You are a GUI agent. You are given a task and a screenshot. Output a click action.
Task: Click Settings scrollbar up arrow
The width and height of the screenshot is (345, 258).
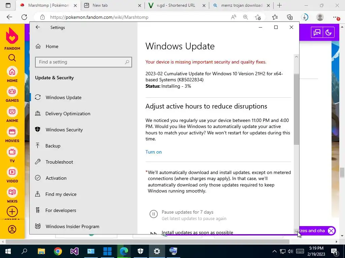click(296, 57)
